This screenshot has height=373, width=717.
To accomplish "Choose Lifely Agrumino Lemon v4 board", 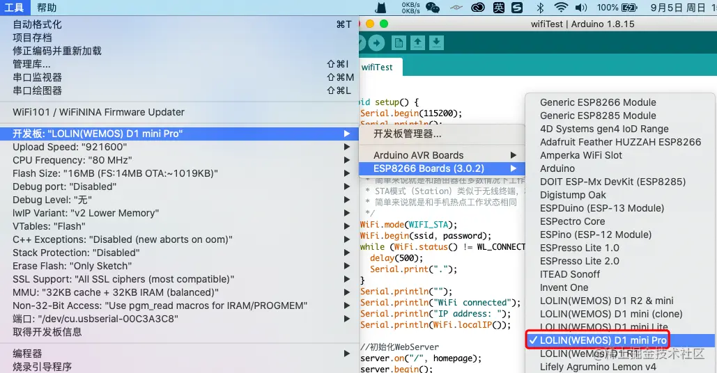I will (620, 367).
